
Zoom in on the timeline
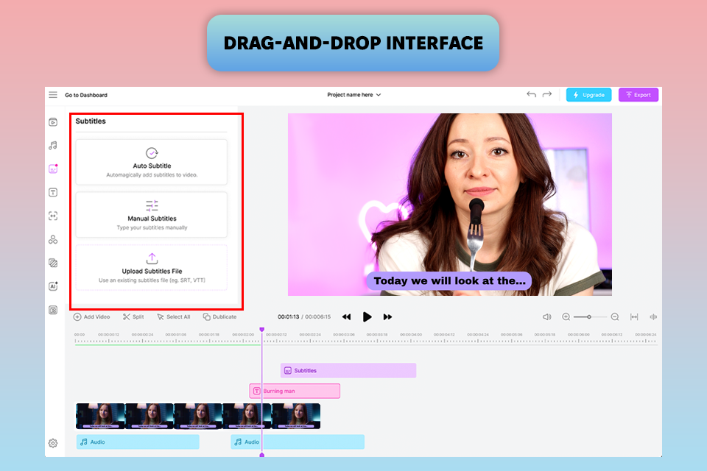[x=566, y=317]
